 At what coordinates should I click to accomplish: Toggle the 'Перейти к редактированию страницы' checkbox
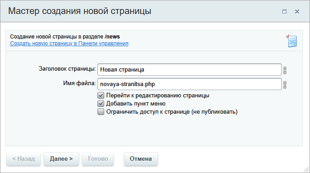101,96
